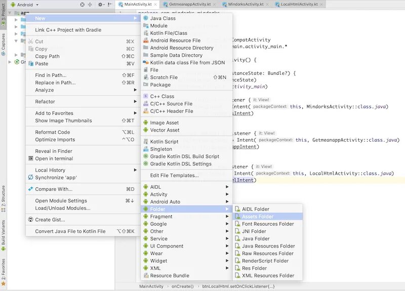Select Font Resources Folder
Image resolution: width=405 pixels, height=291 pixels.
(x=268, y=224)
